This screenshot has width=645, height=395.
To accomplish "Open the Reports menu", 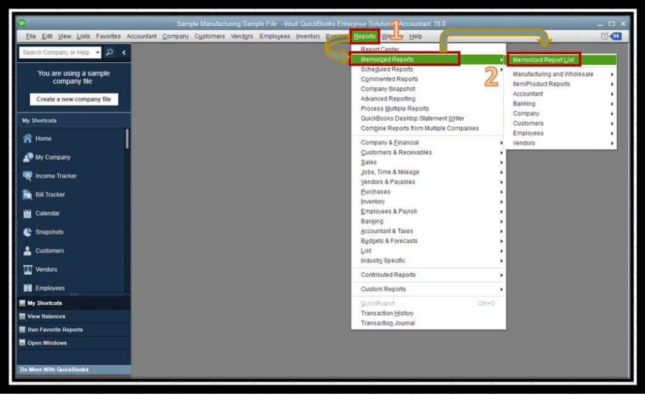I will point(364,36).
